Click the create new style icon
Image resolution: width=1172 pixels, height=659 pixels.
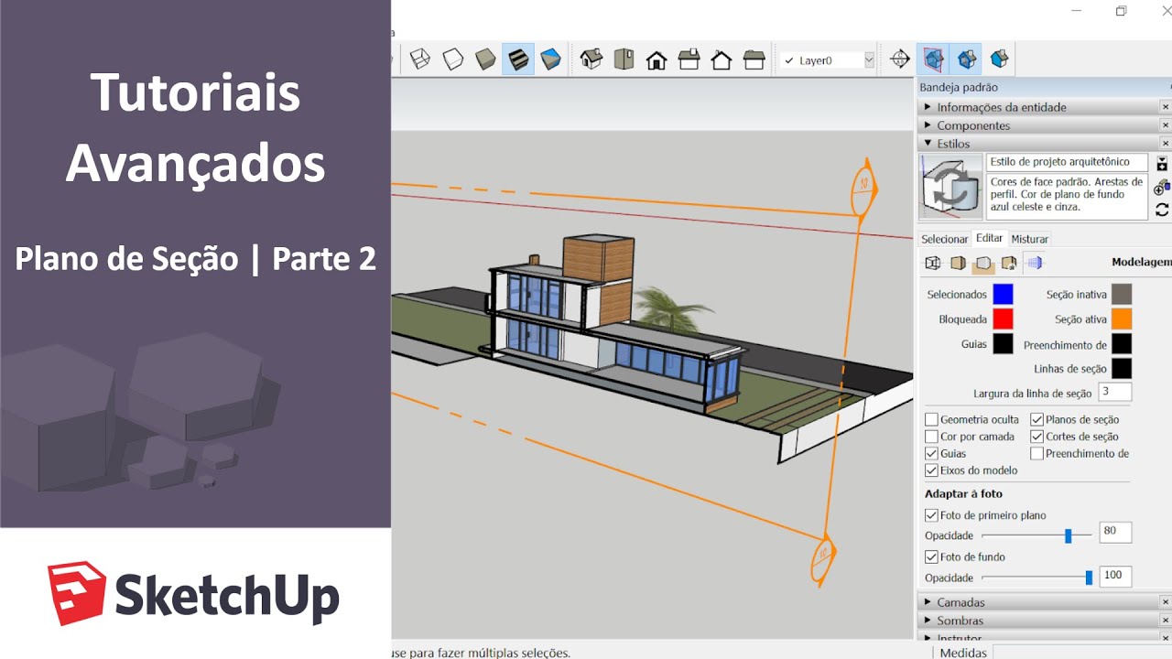coord(1162,188)
